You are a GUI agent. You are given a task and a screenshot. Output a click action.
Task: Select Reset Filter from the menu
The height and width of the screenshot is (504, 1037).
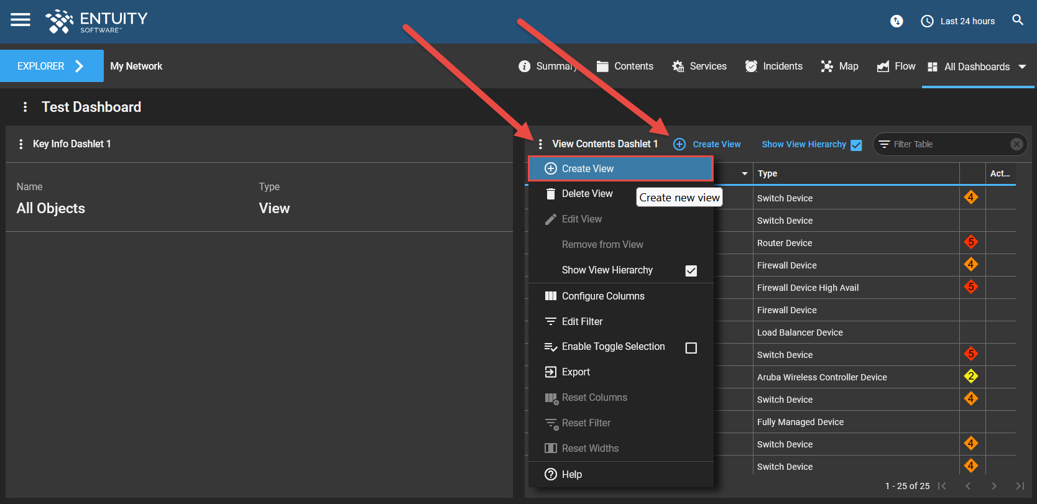pos(620,423)
